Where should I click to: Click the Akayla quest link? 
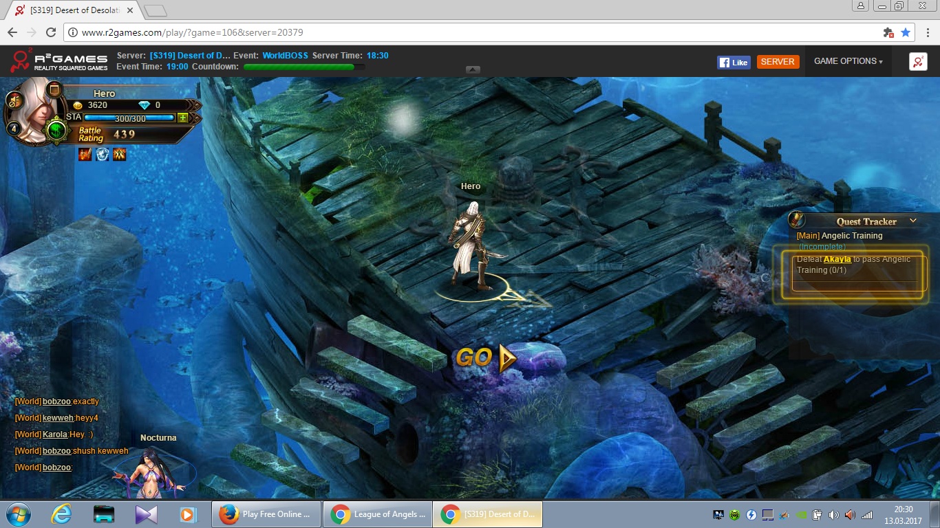(837, 259)
